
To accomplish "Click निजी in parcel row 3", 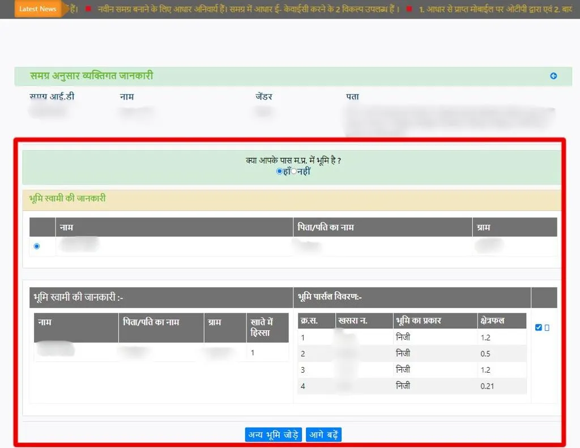I will point(403,369).
